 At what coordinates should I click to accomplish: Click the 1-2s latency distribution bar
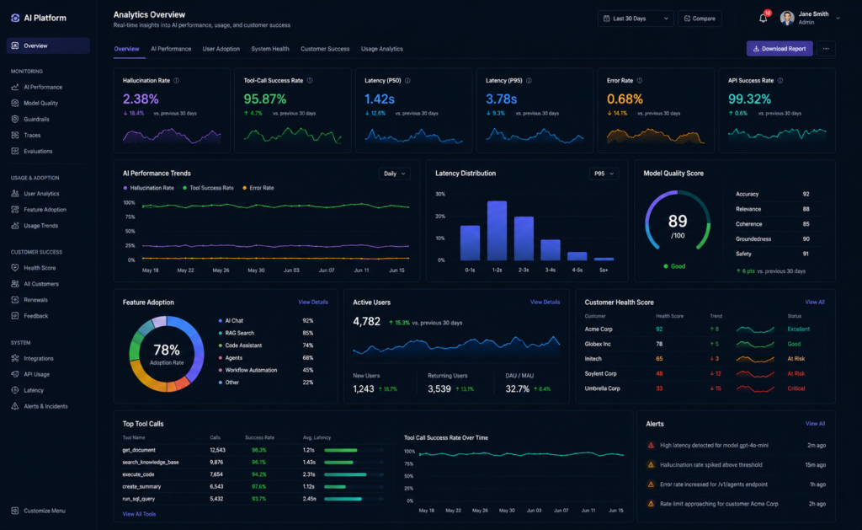pyautogui.click(x=497, y=231)
